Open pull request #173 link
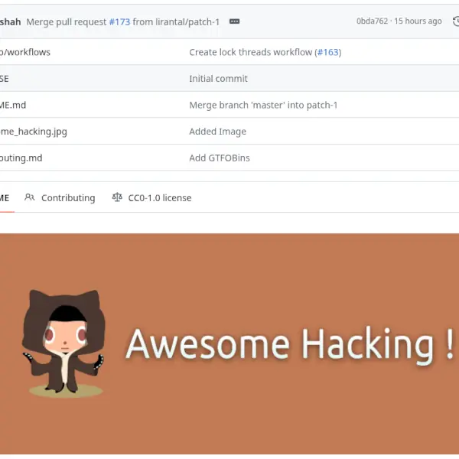This screenshot has width=459, height=459. [x=119, y=22]
